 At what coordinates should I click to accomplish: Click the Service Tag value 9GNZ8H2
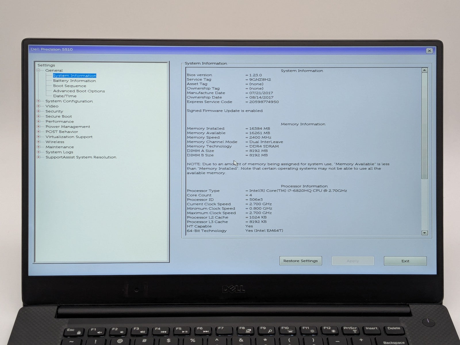pyautogui.click(x=260, y=80)
